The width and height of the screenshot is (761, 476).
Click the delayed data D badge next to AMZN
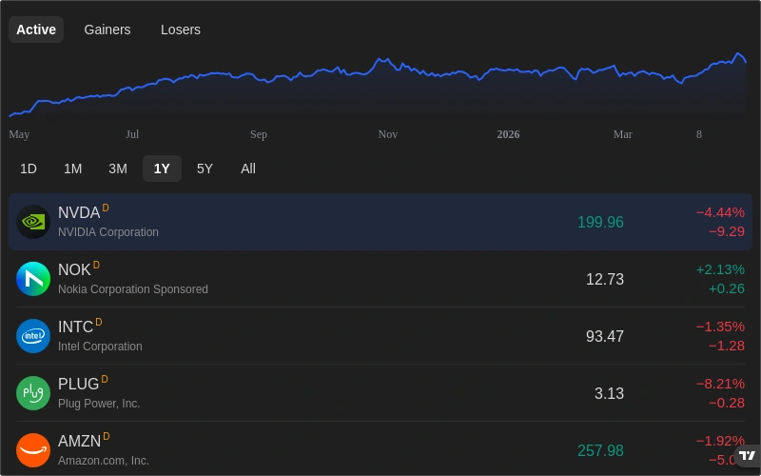pos(107,436)
